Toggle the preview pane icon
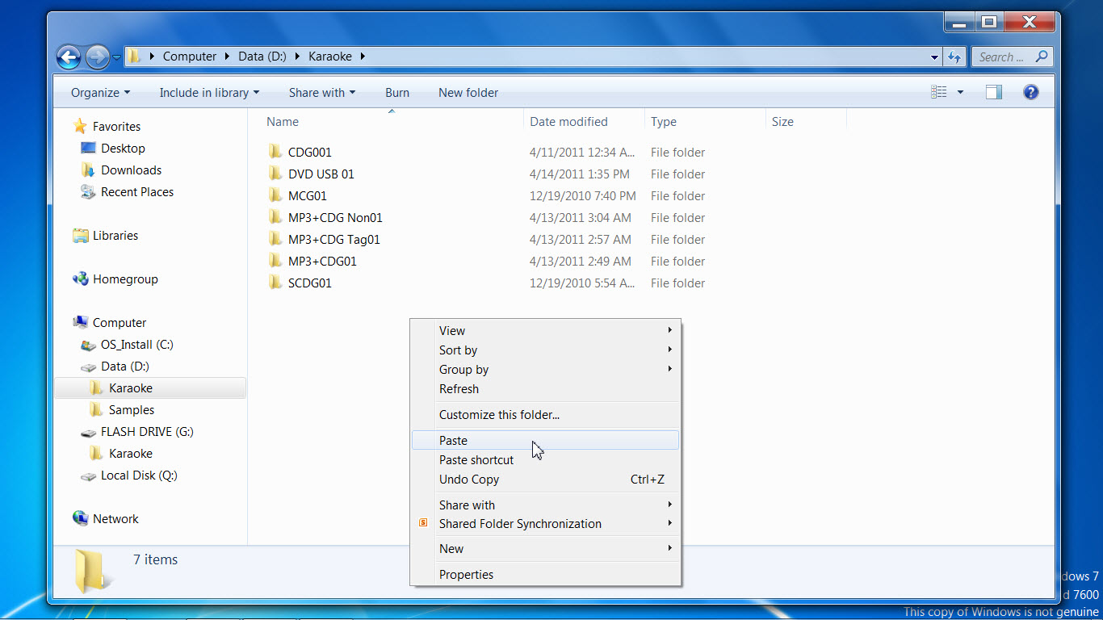Viewport: 1103px width, 620px height. point(994,92)
